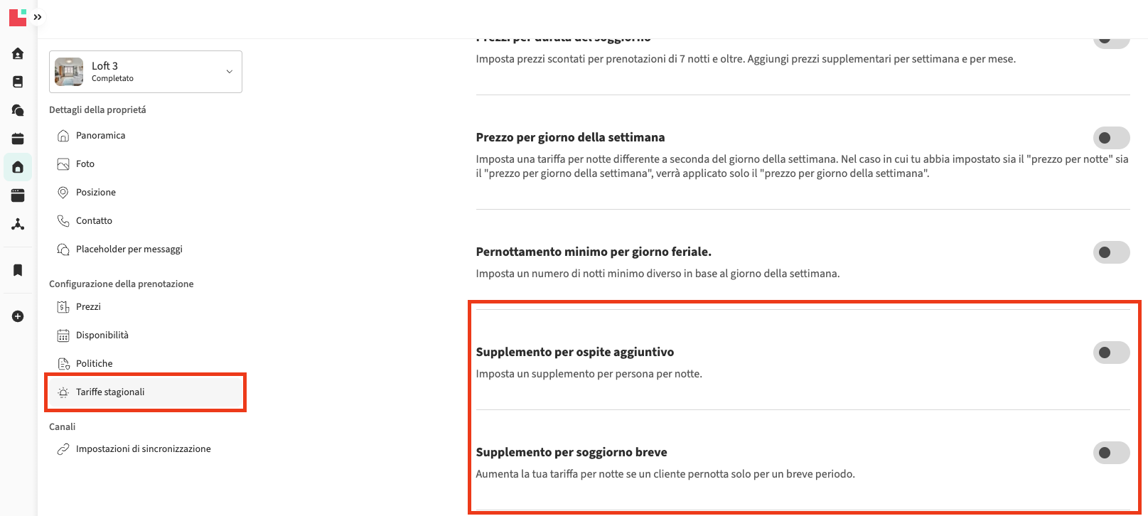Turn on Supplemento per ospite aggiuntivo
The height and width of the screenshot is (516, 1148).
pyautogui.click(x=1111, y=353)
